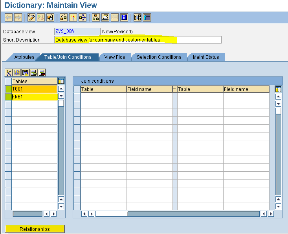
Task: Click the Active/Inactive version toolbar icon
Action: 41,18
